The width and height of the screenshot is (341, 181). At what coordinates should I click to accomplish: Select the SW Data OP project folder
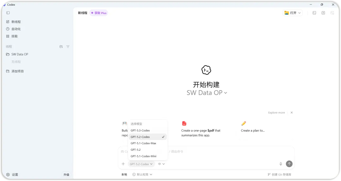click(17, 54)
